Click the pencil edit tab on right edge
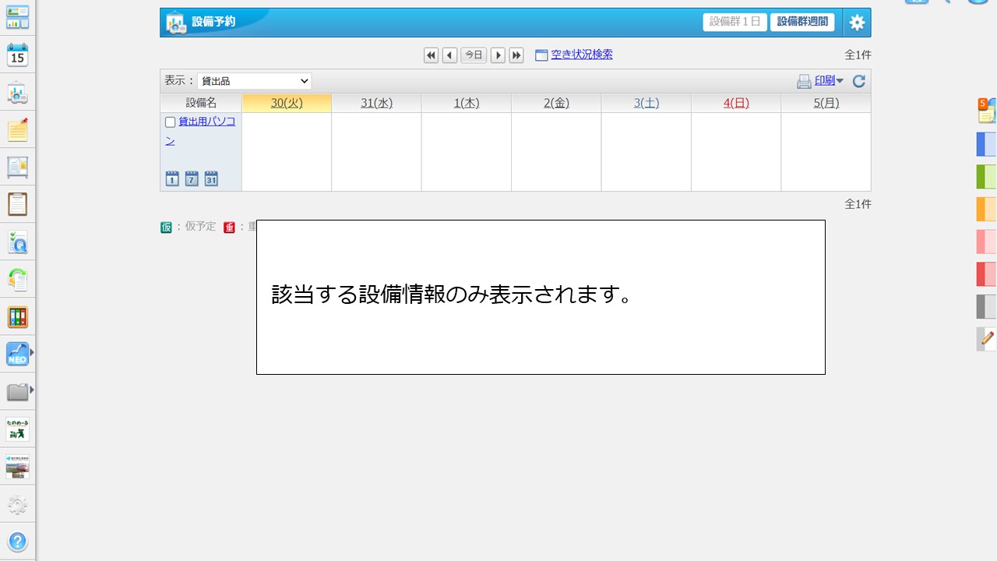This screenshot has height=561, width=997. pyautogui.click(x=986, y=339)
